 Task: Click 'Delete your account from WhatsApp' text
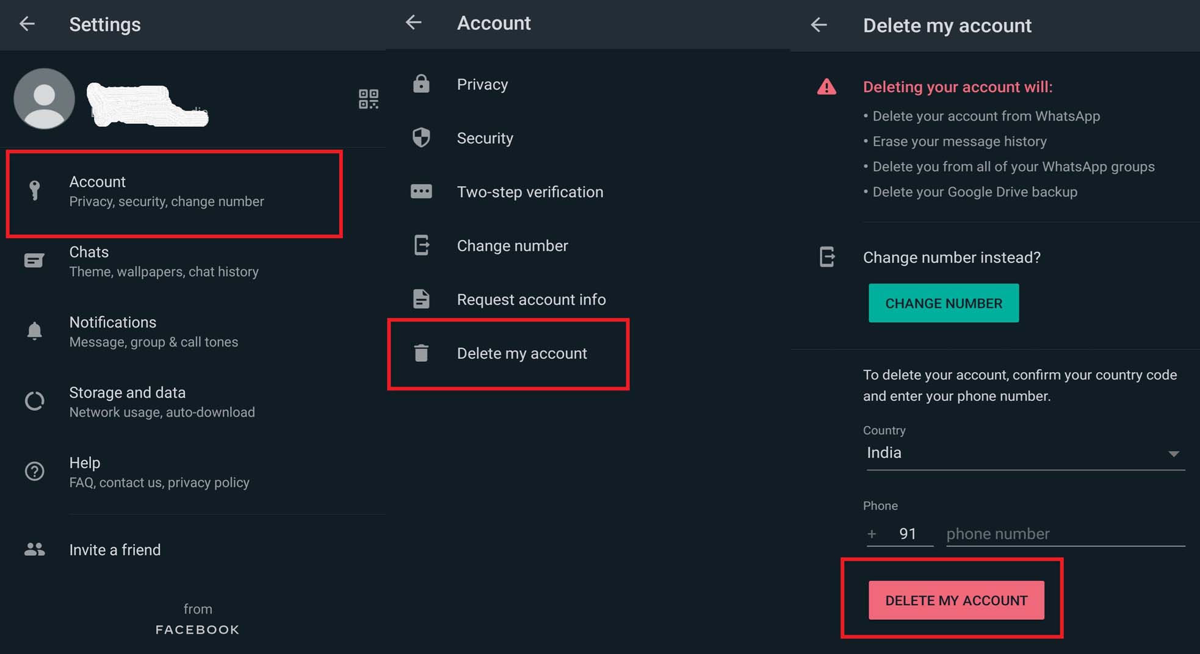coord(986,116)
